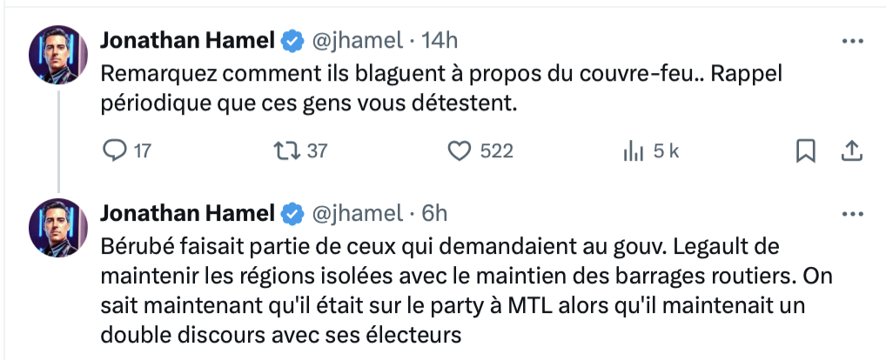
Task: Select the @jhamel handle on the 14h tweet
Action: [x=358, y=41]
